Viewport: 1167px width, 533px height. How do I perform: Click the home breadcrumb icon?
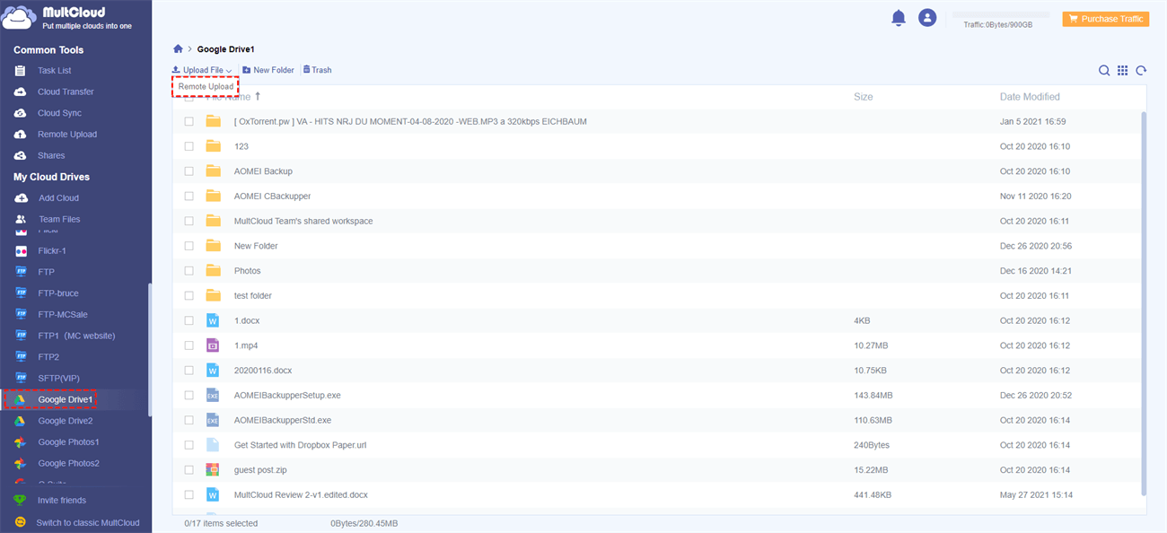[178, 49]
